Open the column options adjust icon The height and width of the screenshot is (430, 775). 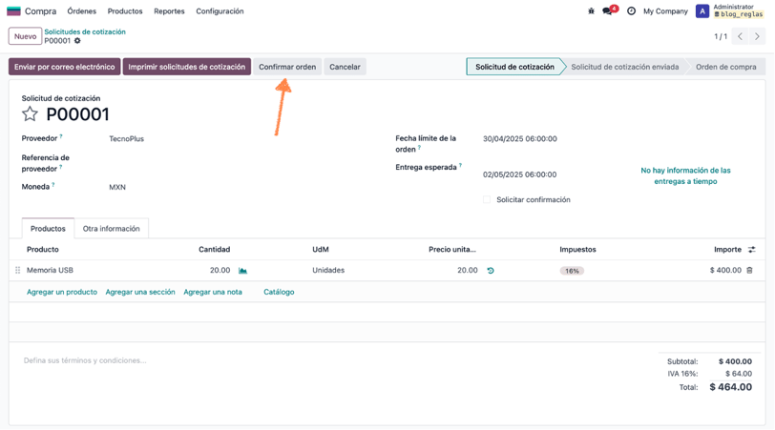pos(752,249)
